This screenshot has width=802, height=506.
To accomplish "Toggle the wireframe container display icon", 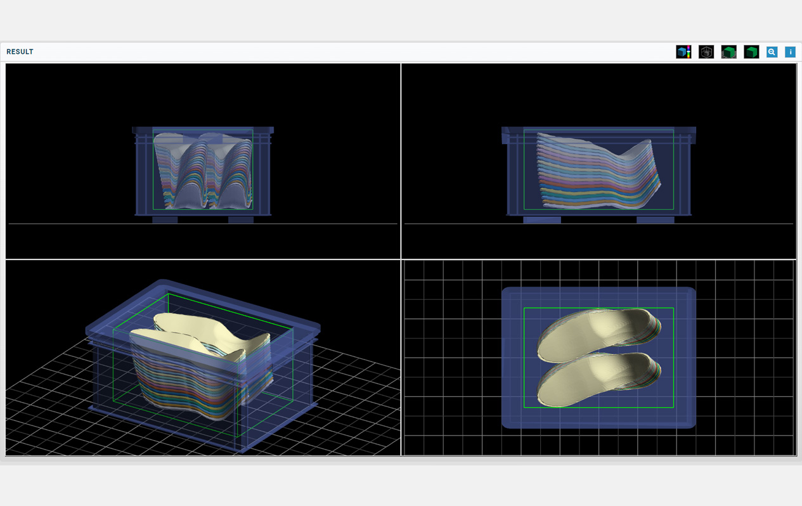I will point(706,52).
